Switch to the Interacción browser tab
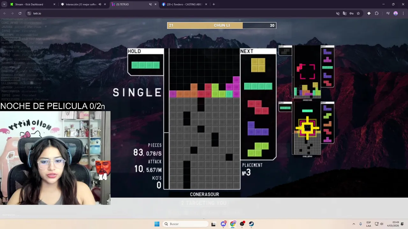 [x=83, y=4]
